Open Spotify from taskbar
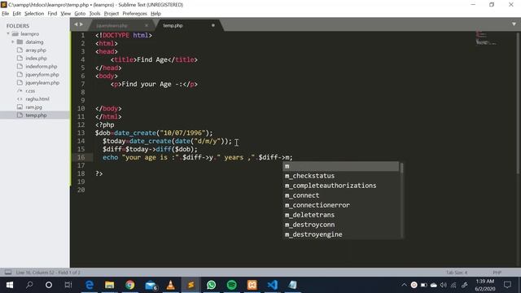Viewport: 521px width, 293px height. click(231, 285)
